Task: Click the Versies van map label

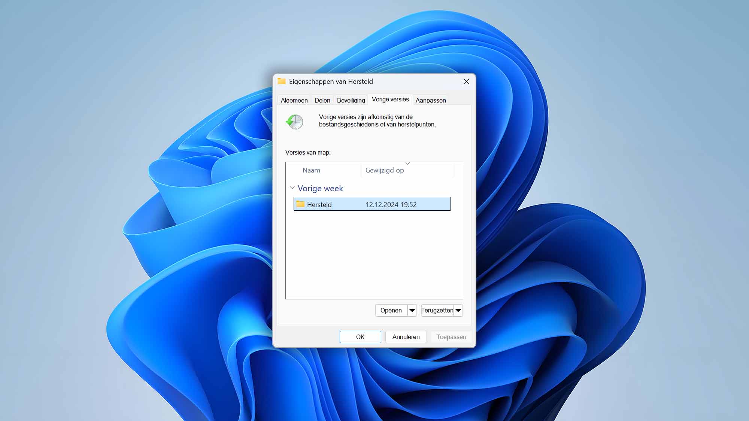Action: click(x=308, y=152)
